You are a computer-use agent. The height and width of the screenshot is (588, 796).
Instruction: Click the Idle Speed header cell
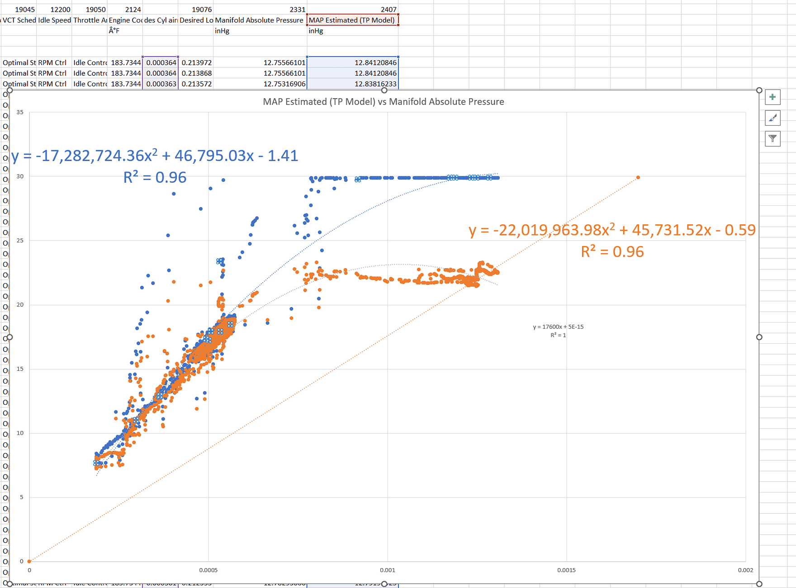click(54, 20)
